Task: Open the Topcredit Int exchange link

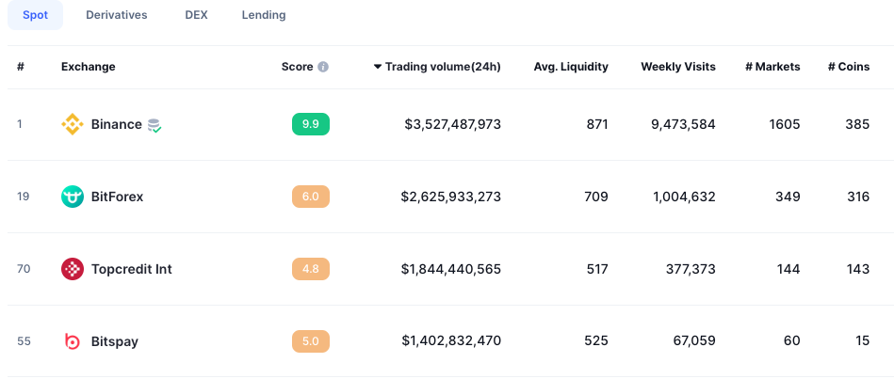Action: click(x=131, y=269)
